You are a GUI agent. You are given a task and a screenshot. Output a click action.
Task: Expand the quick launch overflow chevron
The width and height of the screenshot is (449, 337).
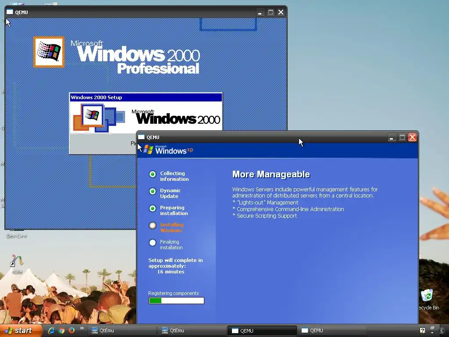pyautogui.click(x=82, y=328)
